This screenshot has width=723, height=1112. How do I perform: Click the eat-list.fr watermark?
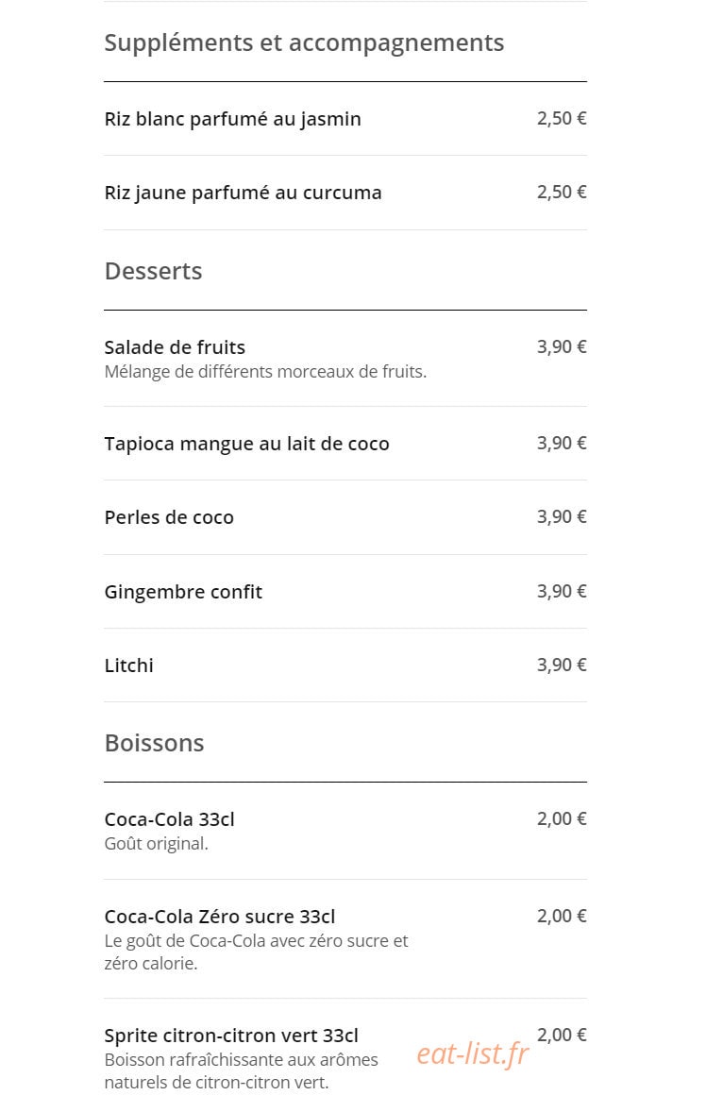(473, 1054)
